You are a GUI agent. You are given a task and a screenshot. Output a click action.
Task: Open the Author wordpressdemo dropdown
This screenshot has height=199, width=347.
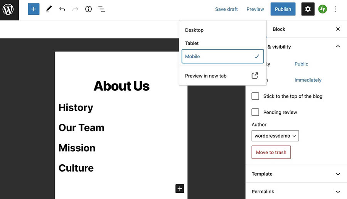pyautogui.click(x=275, y=136)
